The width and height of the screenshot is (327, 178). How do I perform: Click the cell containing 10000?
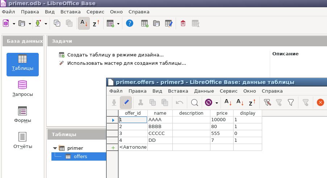click(x=222, y=120)
